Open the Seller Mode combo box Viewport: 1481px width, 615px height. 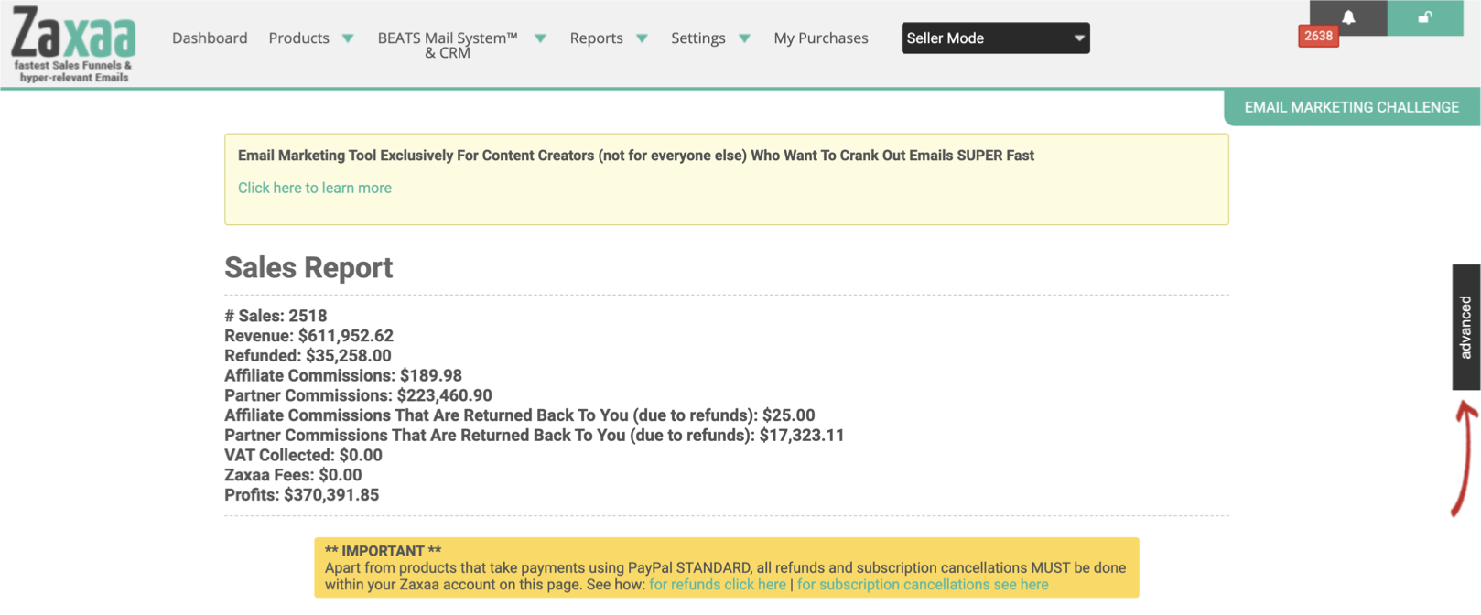995,38
